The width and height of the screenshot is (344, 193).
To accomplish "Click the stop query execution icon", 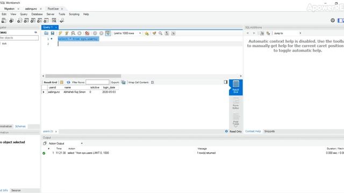I will coord(80,33).
